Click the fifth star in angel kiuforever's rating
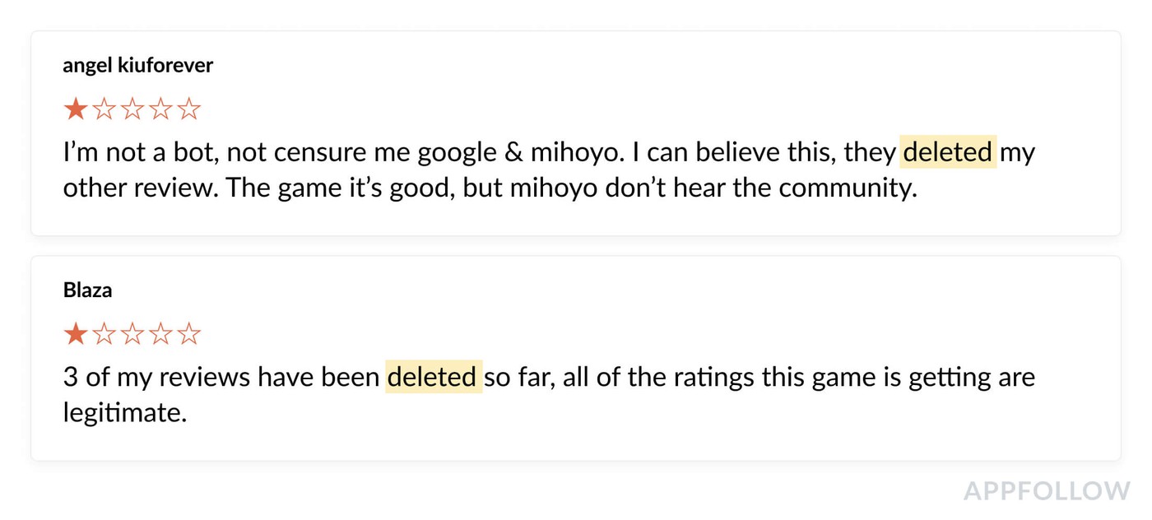Screen dimensions: 1152x520 coord(189,109)
